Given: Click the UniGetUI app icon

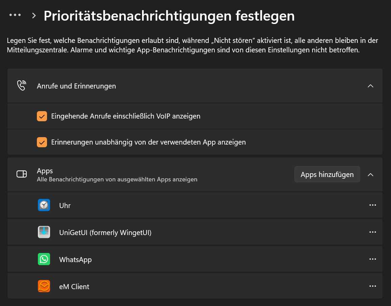Looking at the screenshot, I should click(x=44, y=232).
